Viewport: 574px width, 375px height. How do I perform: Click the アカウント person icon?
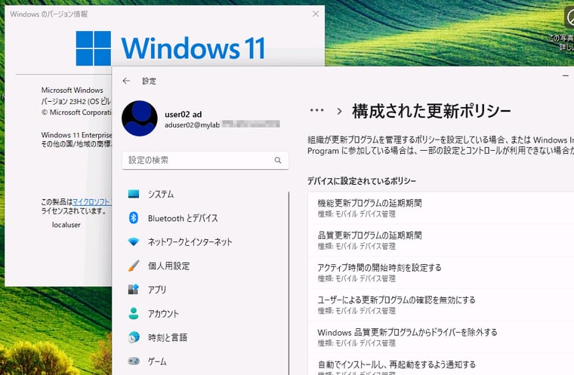[x=134, y=314]
